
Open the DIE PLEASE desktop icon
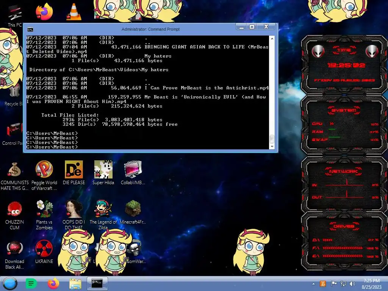click(x=74, y=173)
